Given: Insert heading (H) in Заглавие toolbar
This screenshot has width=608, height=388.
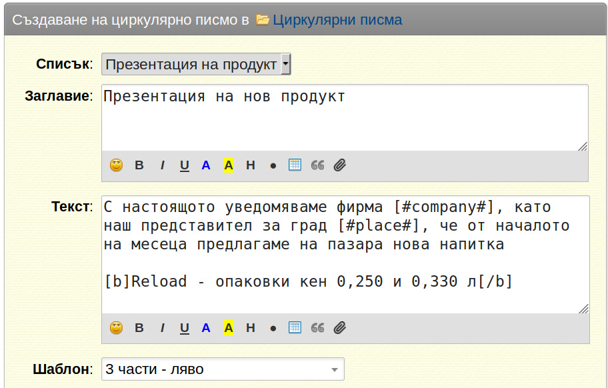Looking at the screenshot, I should (251, 165).
